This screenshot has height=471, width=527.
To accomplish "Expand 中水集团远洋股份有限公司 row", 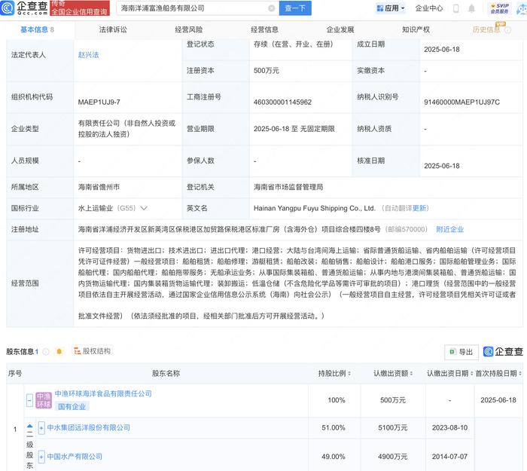I will tap(41, 428).
